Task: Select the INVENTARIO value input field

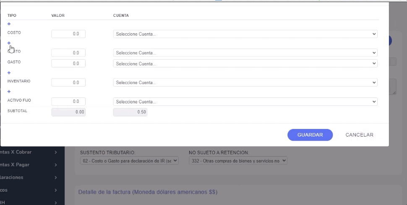Action: pos(68,83)
